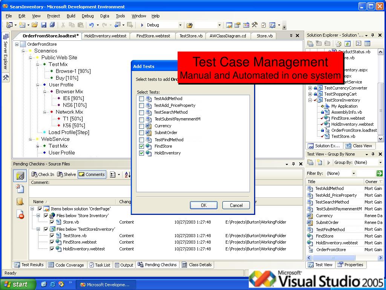Open the Tools menu
The height and width of the screenshot is (290, 386).
coord(120,16)
